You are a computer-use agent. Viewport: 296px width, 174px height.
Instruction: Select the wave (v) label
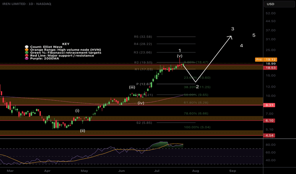(x=179, y=56)
